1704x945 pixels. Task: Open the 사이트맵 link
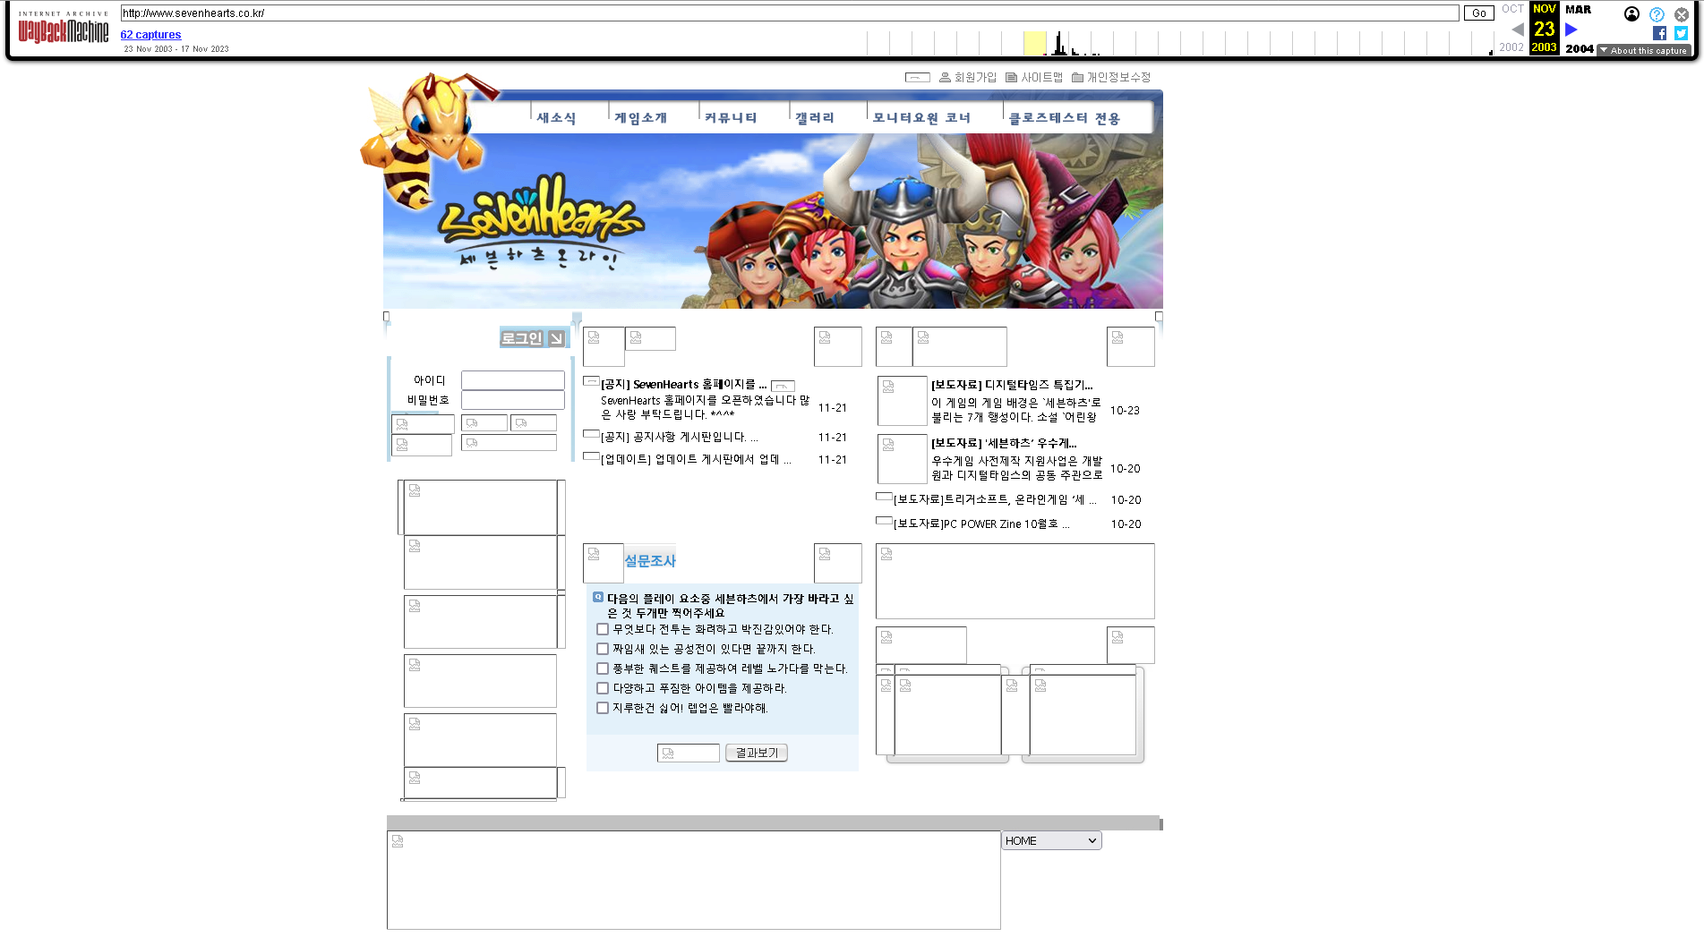(1034, 78)
